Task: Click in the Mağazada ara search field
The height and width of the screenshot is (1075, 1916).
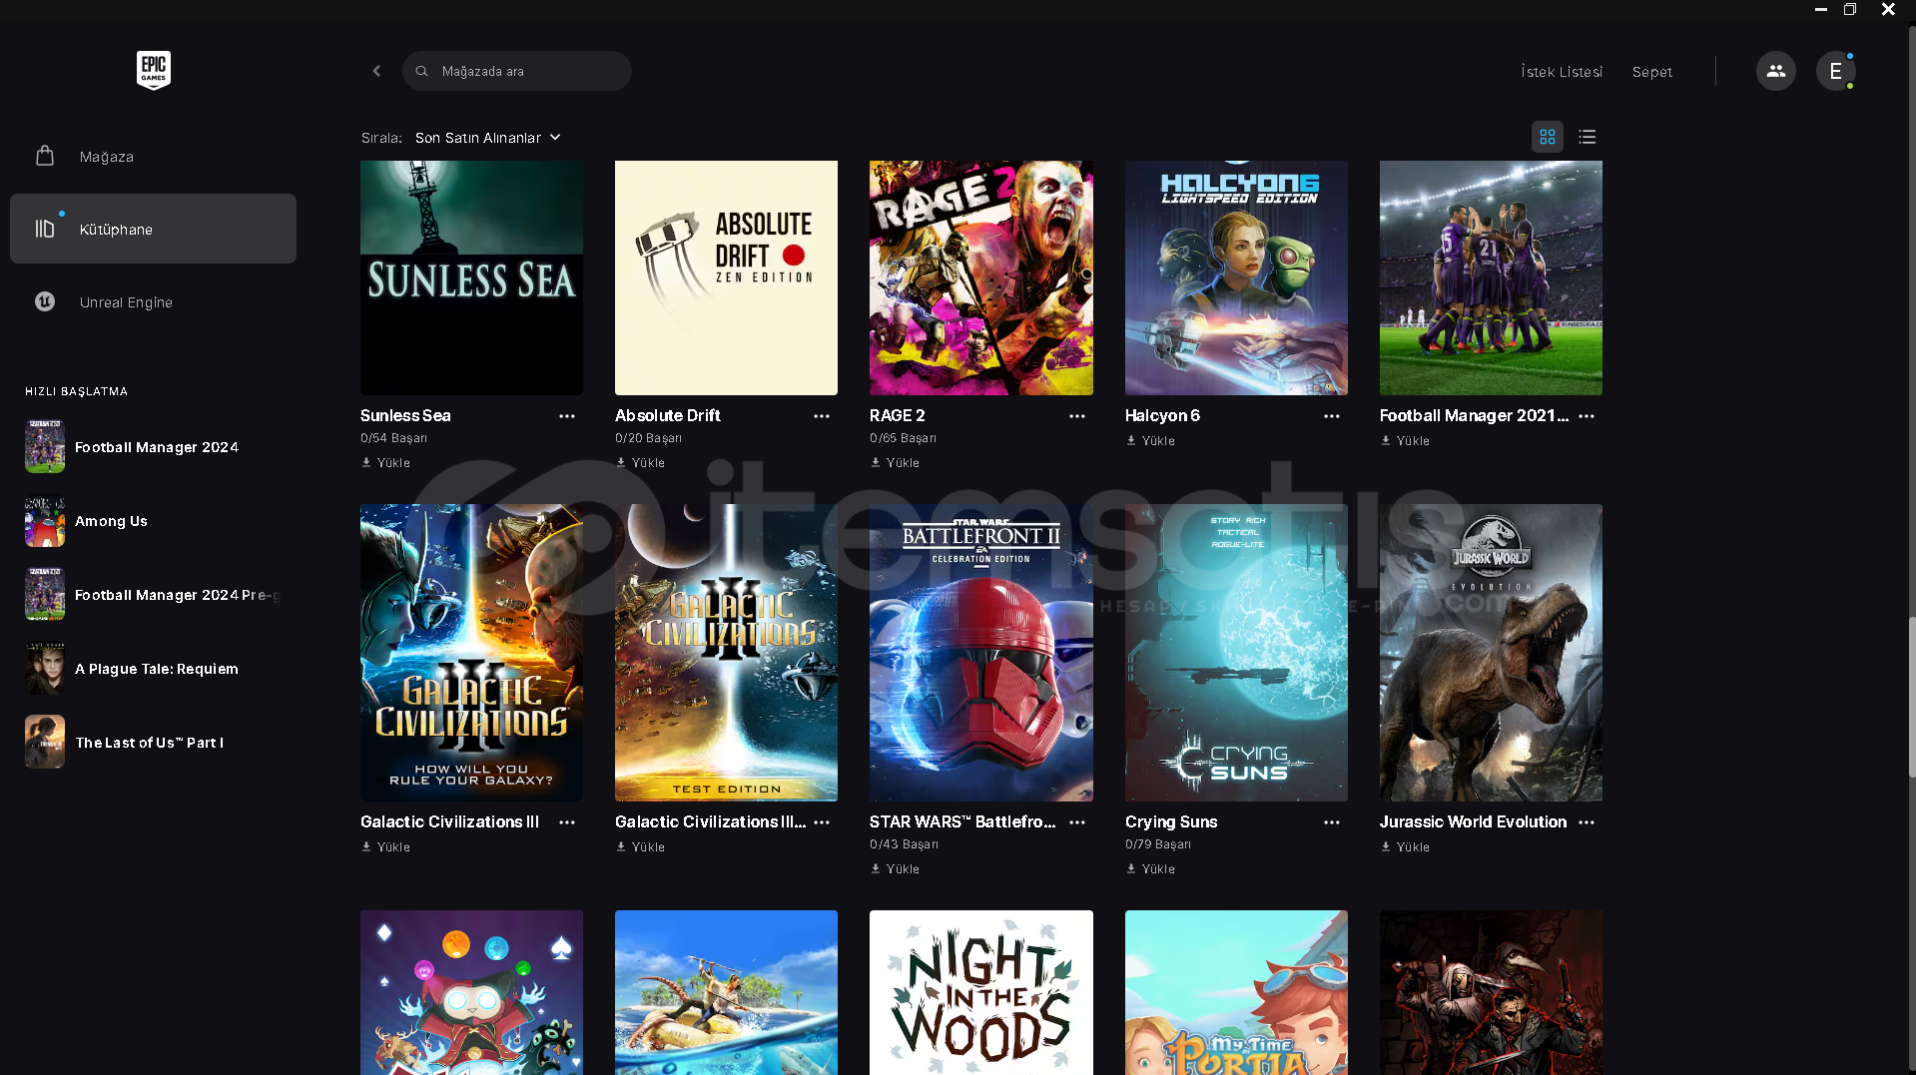Action: [516, 71]
